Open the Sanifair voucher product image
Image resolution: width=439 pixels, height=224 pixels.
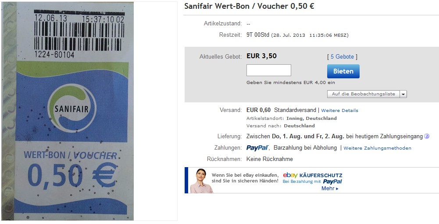(x=68, y=111)
